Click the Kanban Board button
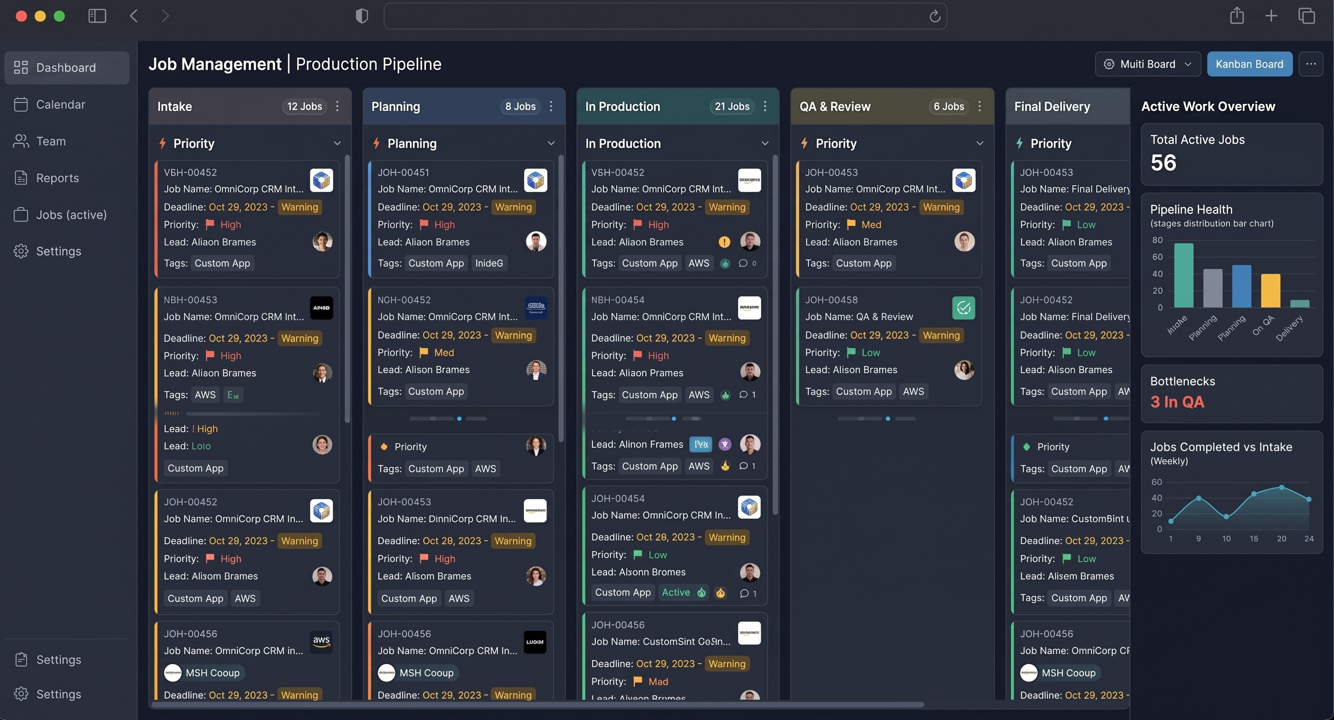Screen dimensions: 1334x720 (x=1249, y=64)
